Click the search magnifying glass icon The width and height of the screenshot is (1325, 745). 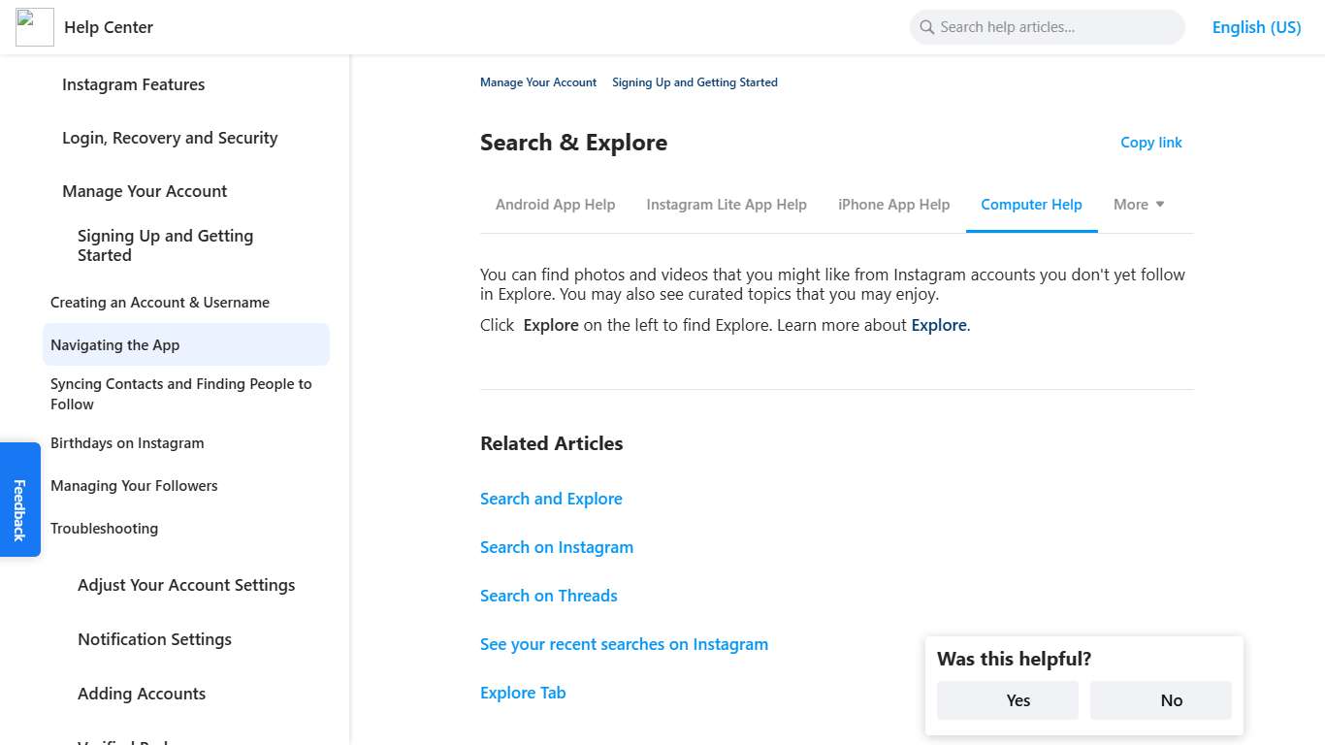point(926,27)
